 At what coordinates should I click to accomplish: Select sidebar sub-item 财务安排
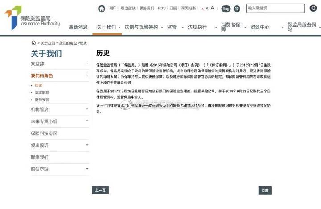[42, 100]
